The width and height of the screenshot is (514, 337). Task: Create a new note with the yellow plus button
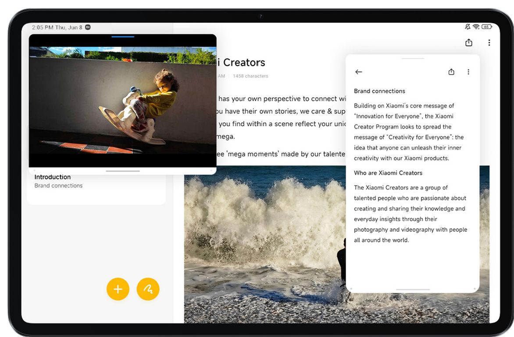pos(118,289)
